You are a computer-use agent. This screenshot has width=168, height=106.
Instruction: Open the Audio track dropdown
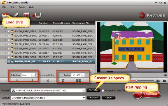pyautogui.click(x=83, y=75)
